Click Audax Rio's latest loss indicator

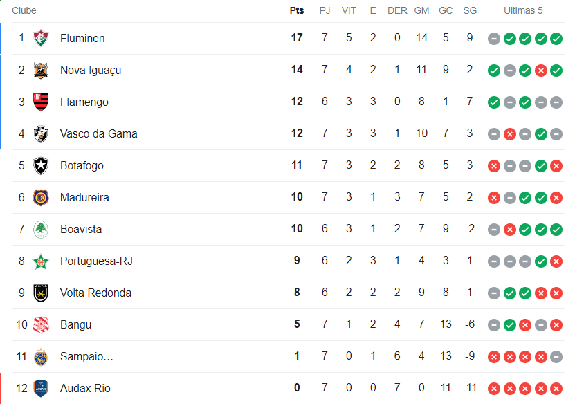556,389
